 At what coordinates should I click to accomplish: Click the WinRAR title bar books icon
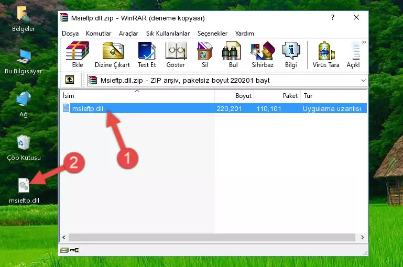click(x=64, y=17)
